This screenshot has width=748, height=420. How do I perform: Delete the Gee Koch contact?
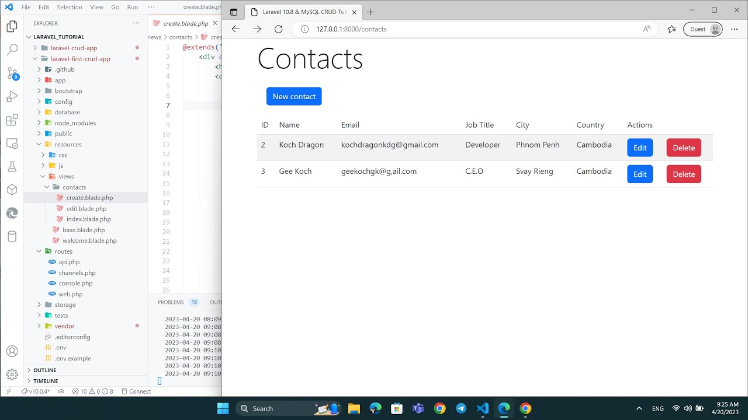click(684, 174)
